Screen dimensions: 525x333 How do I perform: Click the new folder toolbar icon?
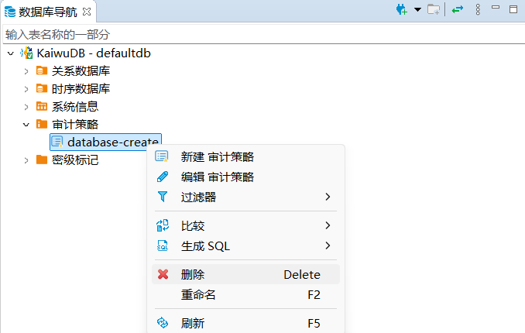click(x=434, y=10)
